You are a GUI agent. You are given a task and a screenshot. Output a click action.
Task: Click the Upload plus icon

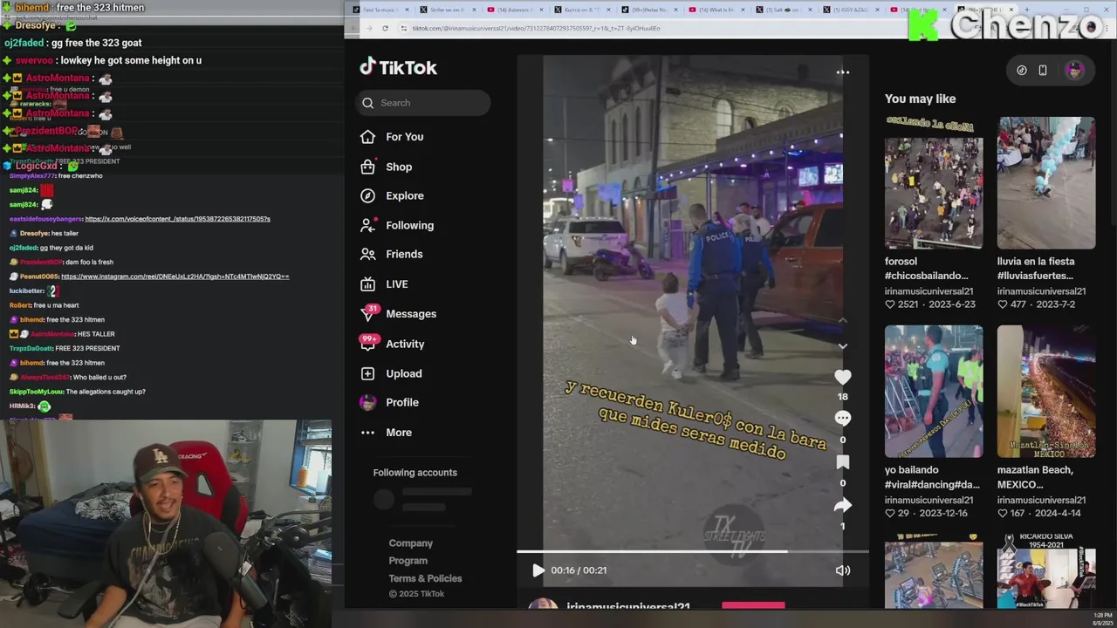(x=368, y=373)
